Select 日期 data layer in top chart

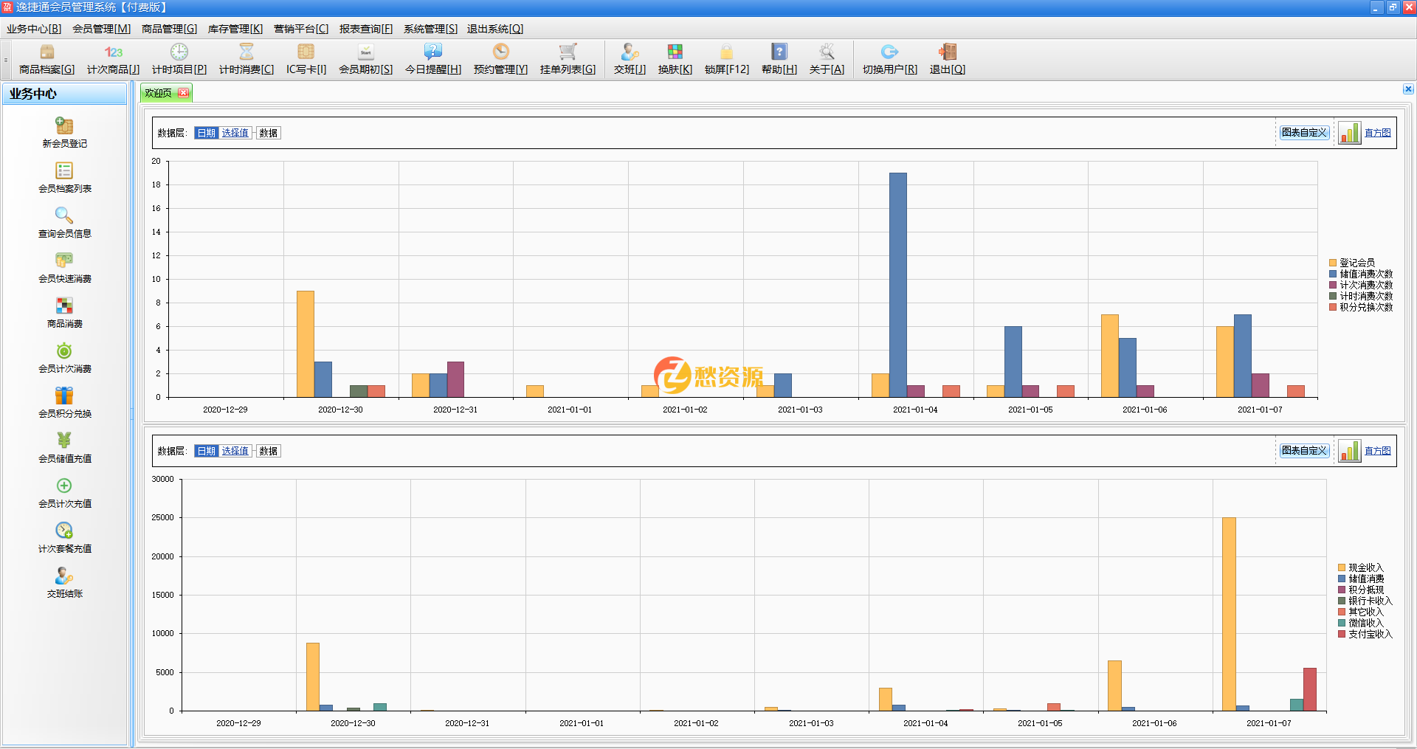(206, 133)
